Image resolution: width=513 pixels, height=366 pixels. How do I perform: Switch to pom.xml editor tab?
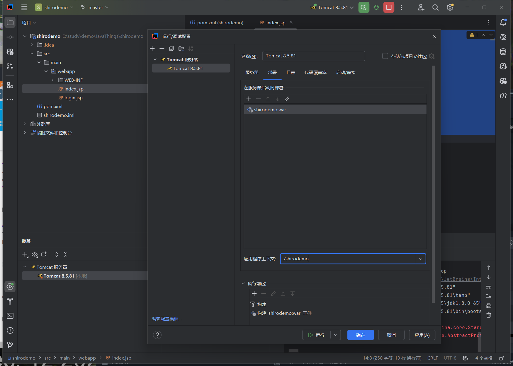point(216,23)
